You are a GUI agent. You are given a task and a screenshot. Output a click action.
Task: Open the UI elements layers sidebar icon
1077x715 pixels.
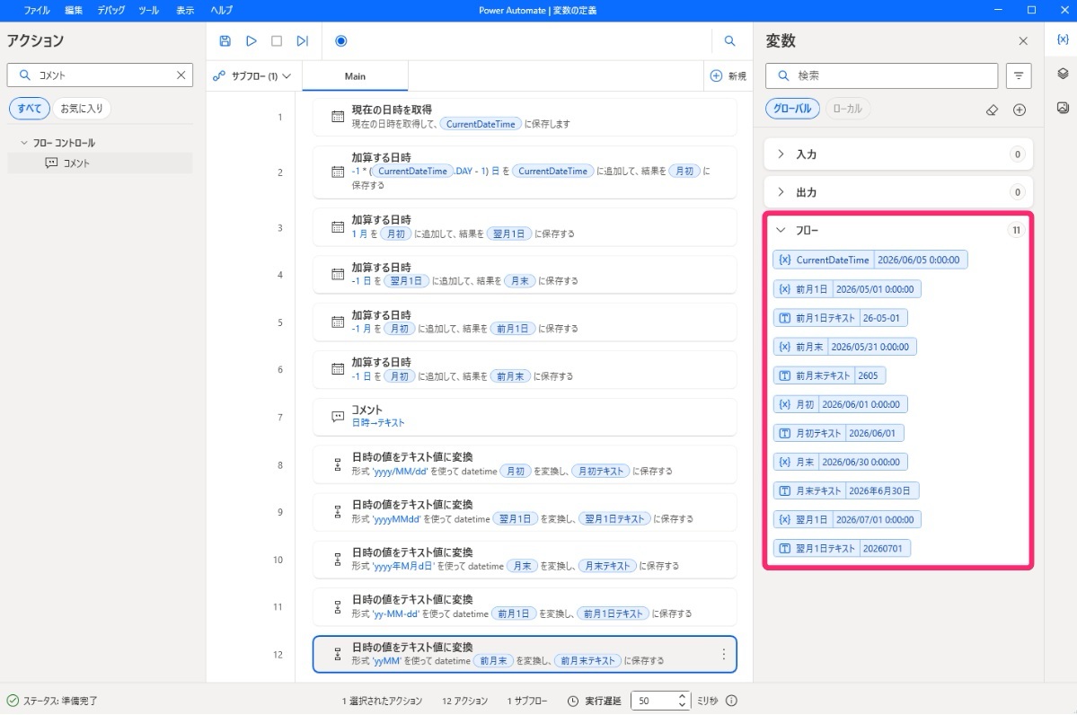tap(1063, 74)
